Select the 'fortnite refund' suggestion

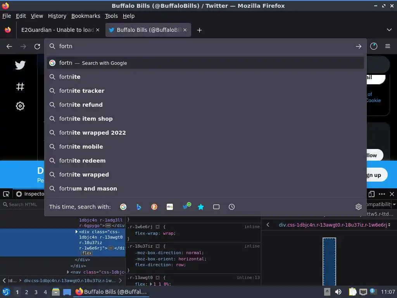tap(205, 105)
